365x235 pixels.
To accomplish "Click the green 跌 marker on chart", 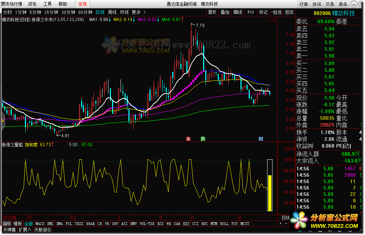I will point(203,139).
